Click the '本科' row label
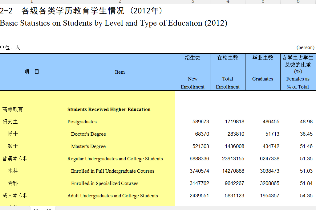This screenshot has height=210, width=316. point(13,171)
